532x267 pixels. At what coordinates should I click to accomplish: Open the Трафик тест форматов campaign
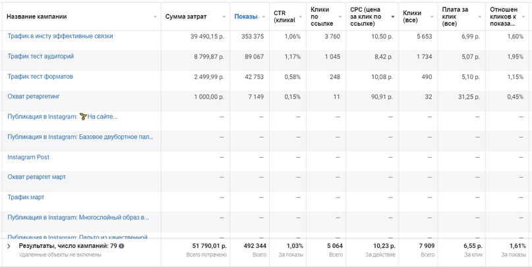click(40, 77)
